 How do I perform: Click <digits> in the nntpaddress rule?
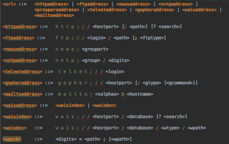(x=119, y=60)
